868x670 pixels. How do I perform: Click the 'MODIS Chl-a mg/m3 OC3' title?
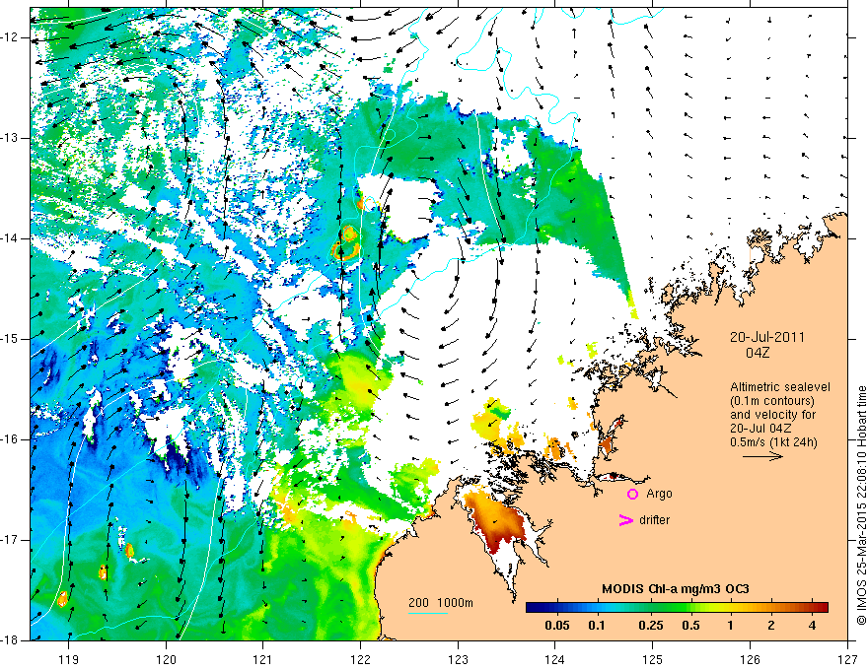point(676,589)
